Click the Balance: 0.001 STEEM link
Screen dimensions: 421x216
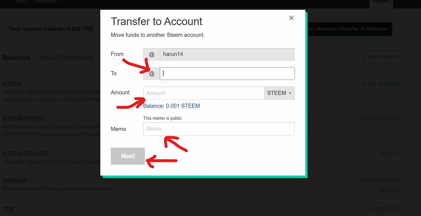coord(171,106)
